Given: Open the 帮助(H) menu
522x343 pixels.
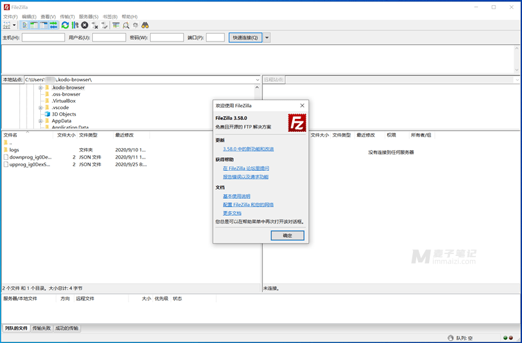Looking at the screenshot, I should 129,17.
